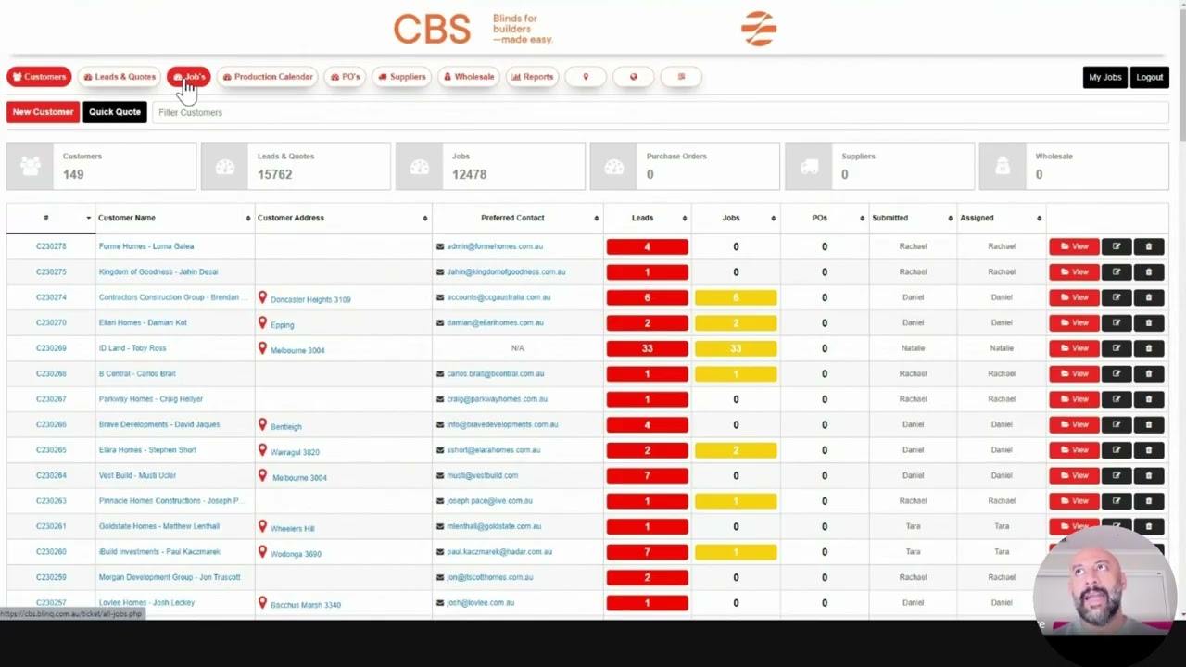This screenshot has width=1186, height=667.
Task: Click the Leads & Quotes 15762 summary card
Action: pos(296,166)
